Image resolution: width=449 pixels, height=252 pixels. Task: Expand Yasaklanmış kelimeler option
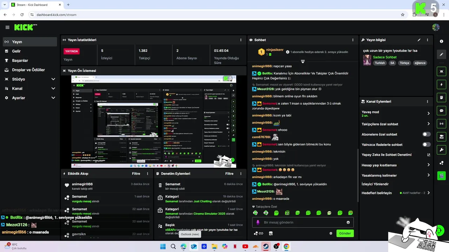428,175
